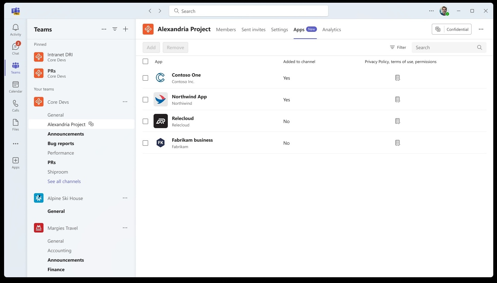Collapse the Core Devs team
The height and width of the screenshot is (283, 497).
[58, 102]
